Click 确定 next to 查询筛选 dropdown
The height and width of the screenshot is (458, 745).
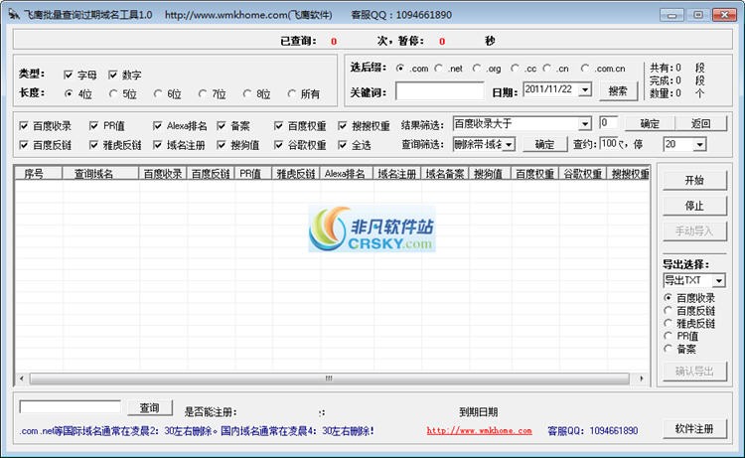(x=545, y=144)
